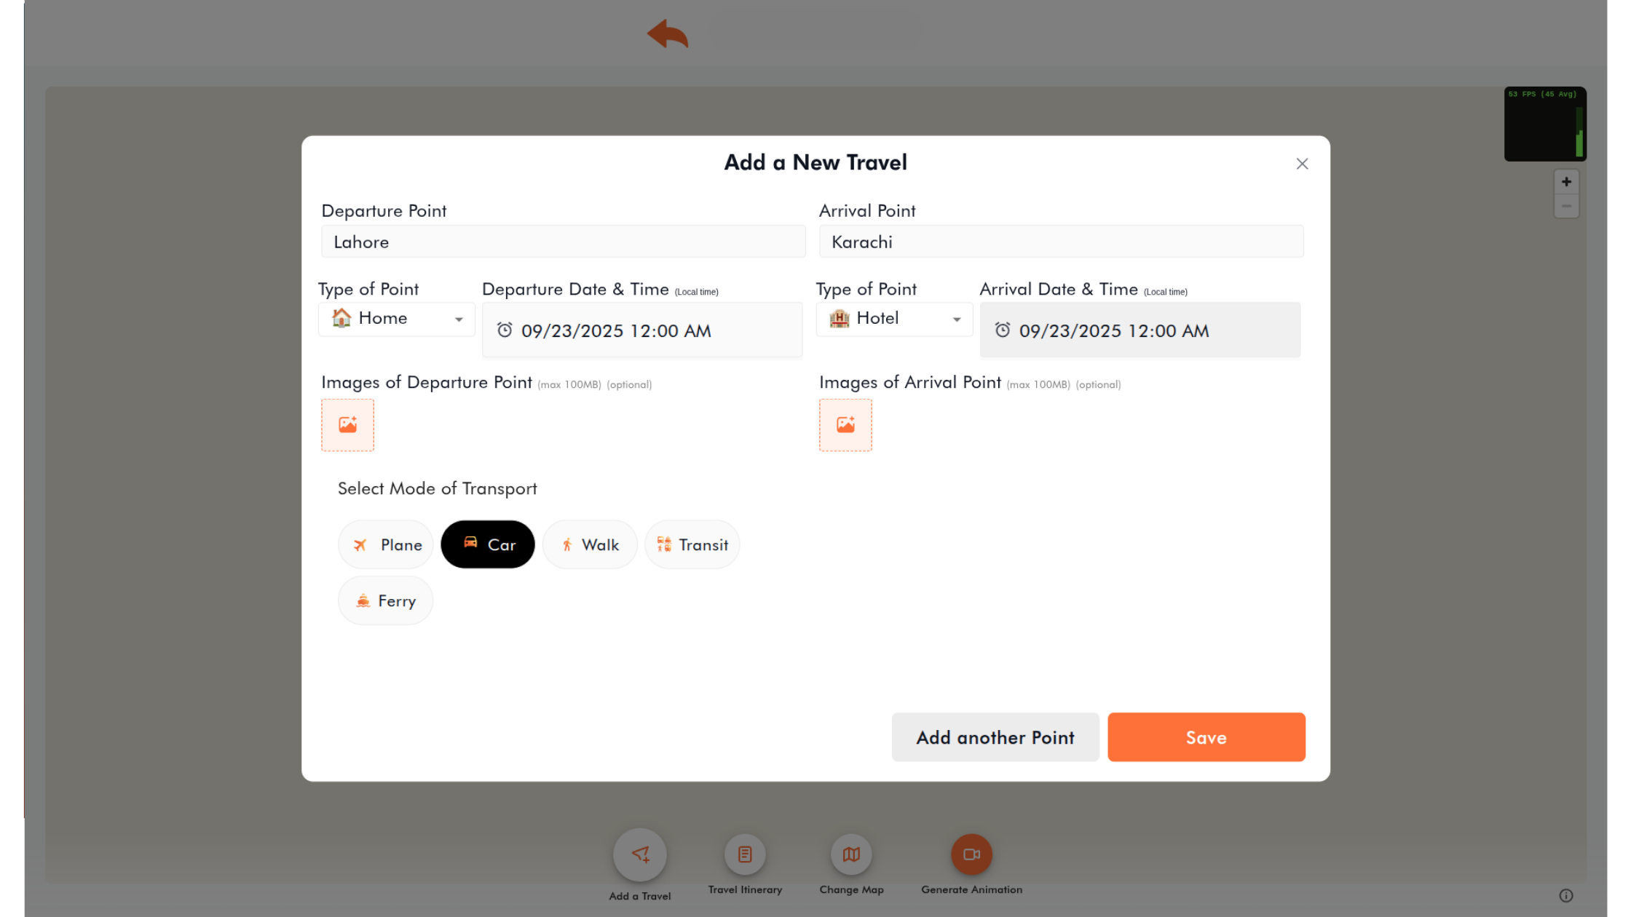Select Ferry as transport mode
The width and height of the screenshot is (1631, 917).
[x=386, y=600]
